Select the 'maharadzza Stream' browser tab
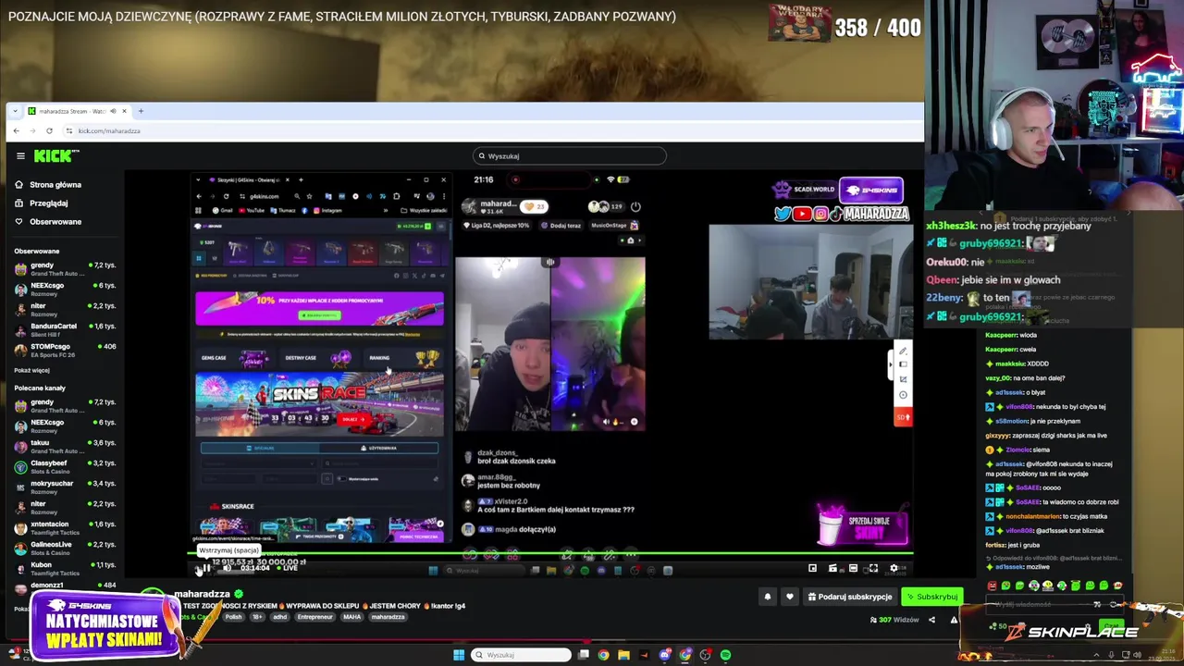The width and height of the screenshot is (1184, 666). [78, 111]
